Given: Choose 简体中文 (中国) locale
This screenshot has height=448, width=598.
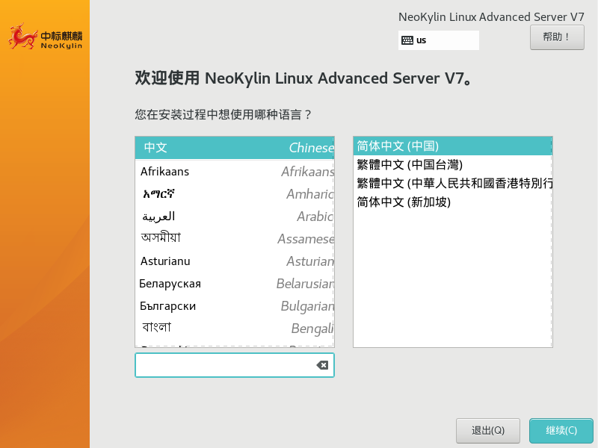Looking at the screenshot, I should pos(452,146).
